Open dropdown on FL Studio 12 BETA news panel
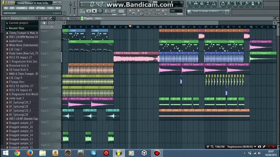The height and width of the screenshot is (157, 280). 223,12
